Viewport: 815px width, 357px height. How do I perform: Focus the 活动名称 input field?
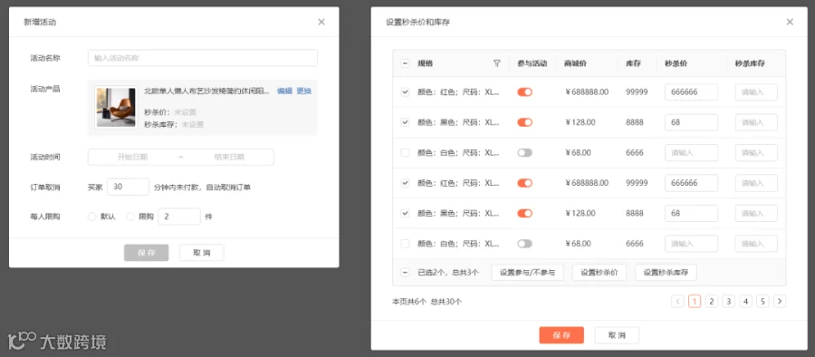(202, 58)
